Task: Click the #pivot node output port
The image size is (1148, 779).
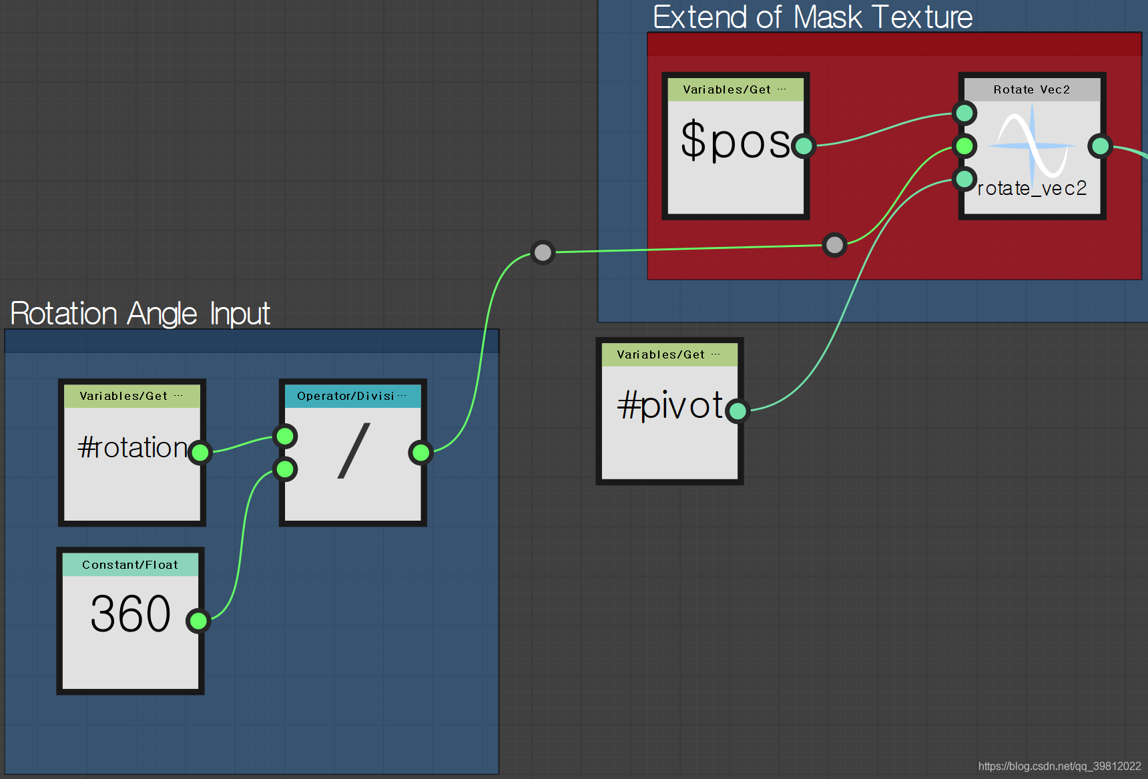Action: pyautogui.click(x=738, y=411)
